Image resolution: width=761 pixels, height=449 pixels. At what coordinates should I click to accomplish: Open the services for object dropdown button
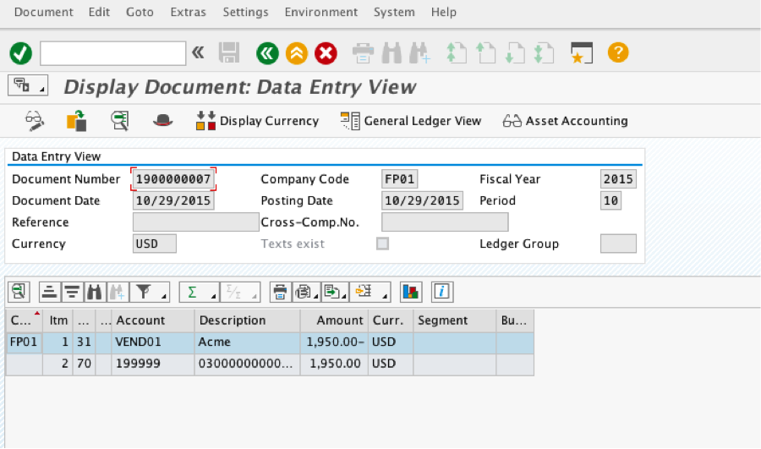point(28,85)
